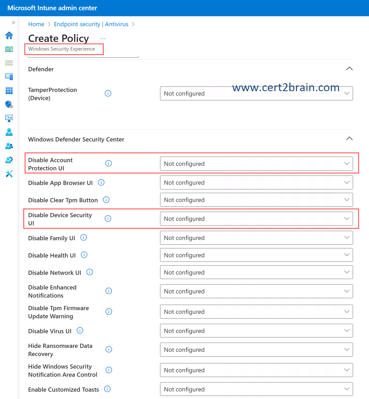Image resolution: width=369 pixels, height=399 pixels.
Task: Show info for Disable Family UI
Action: point(83,237)
